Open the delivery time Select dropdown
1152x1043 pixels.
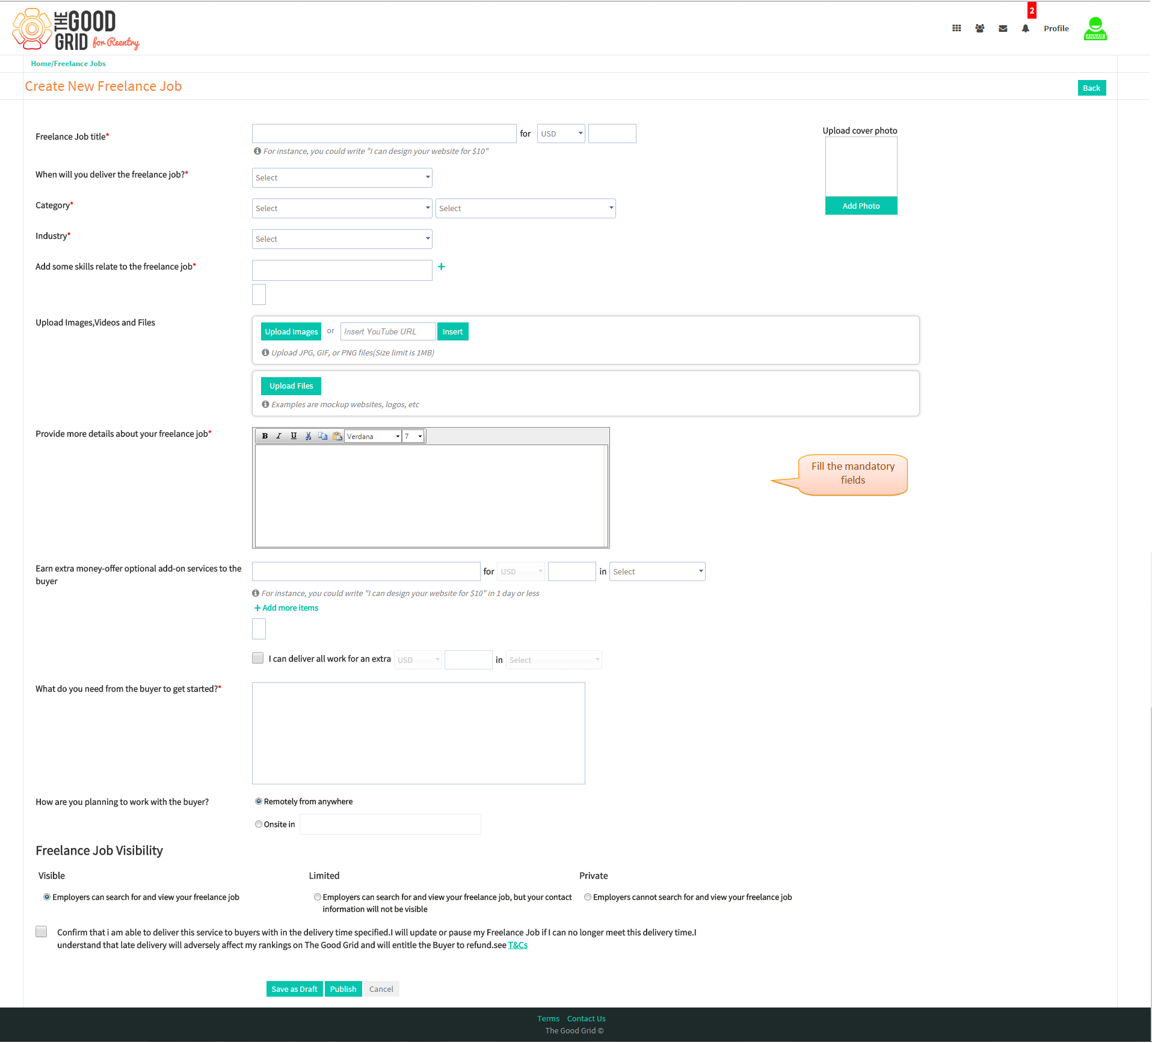pos(342,177)
